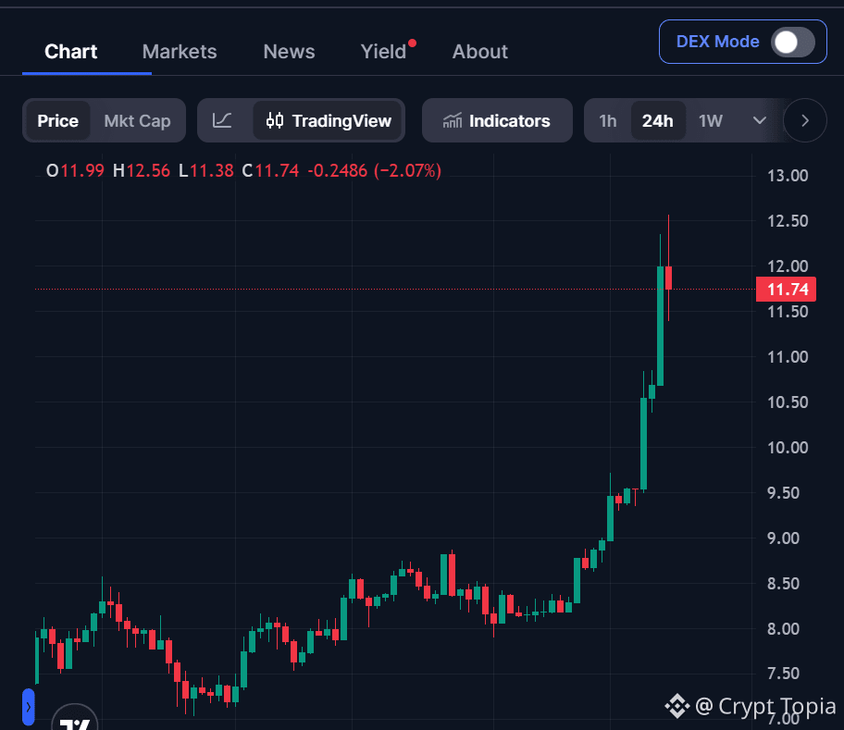Expand the timeframe dropdown chevron
This screenshot has width=844, height=730.
click(x=760, y=120)
